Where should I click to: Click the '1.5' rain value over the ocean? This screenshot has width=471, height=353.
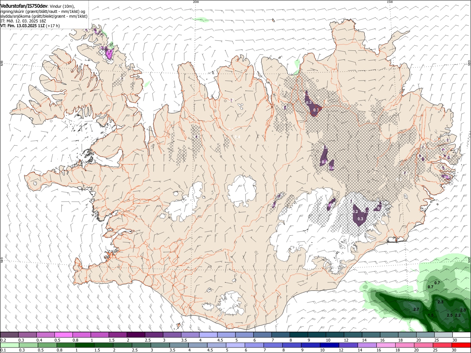tap(431, 315)
